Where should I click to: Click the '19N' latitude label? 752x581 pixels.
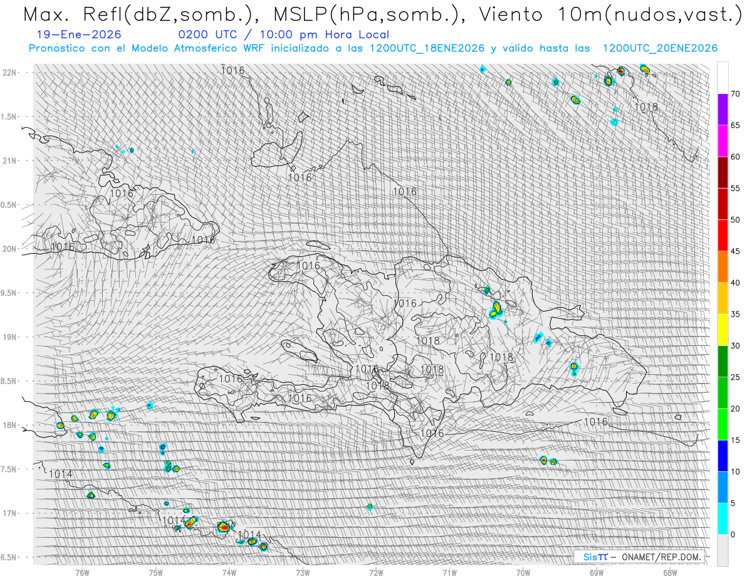click(9, 337)
